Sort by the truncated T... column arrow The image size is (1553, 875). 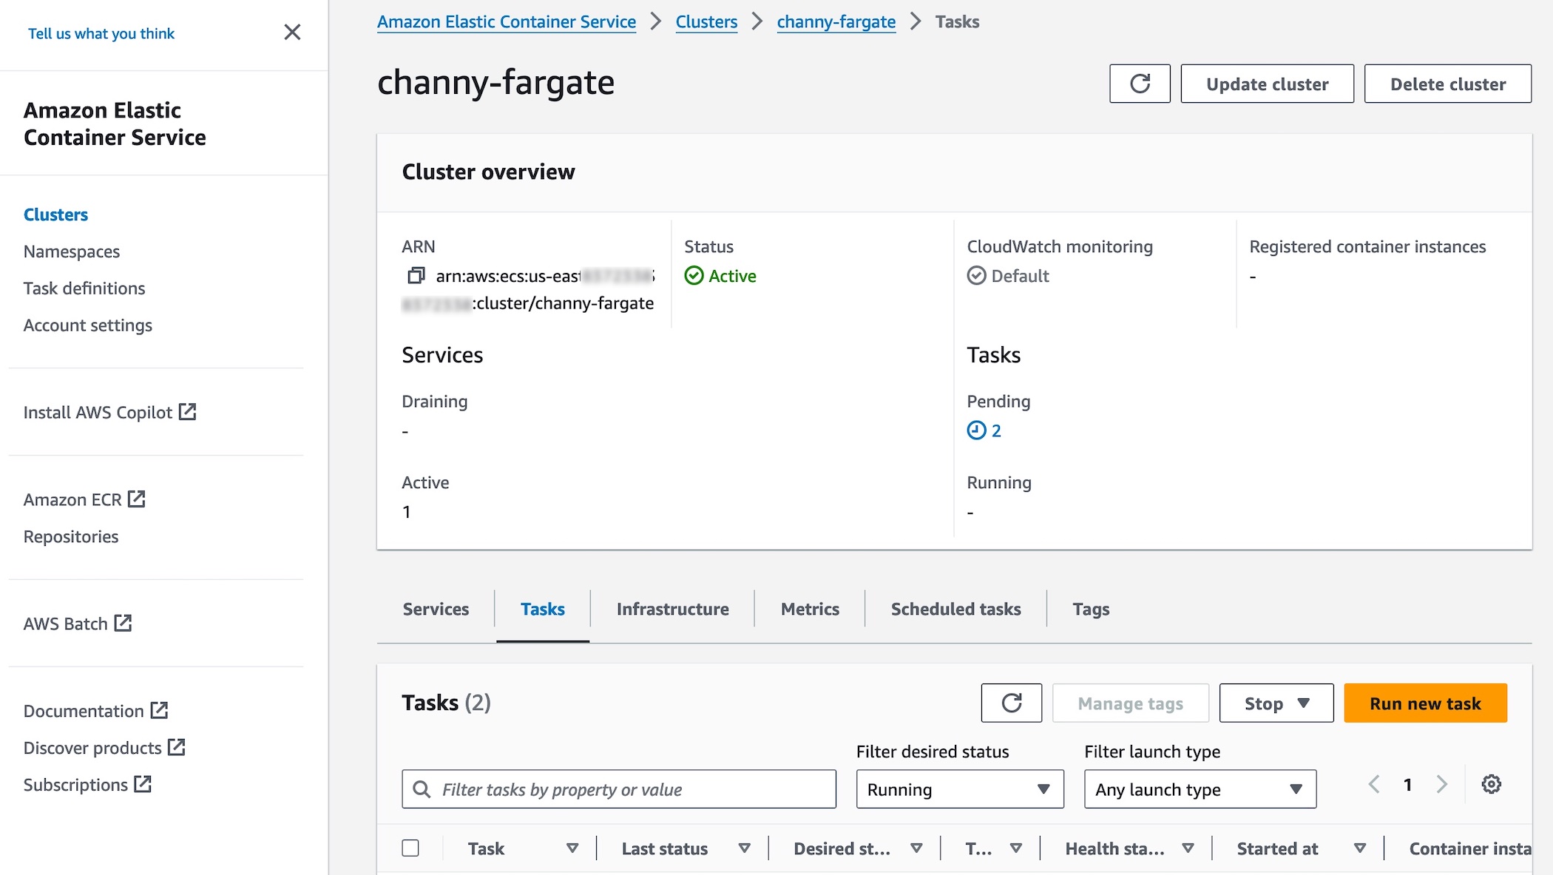(x=1016, y=848)
